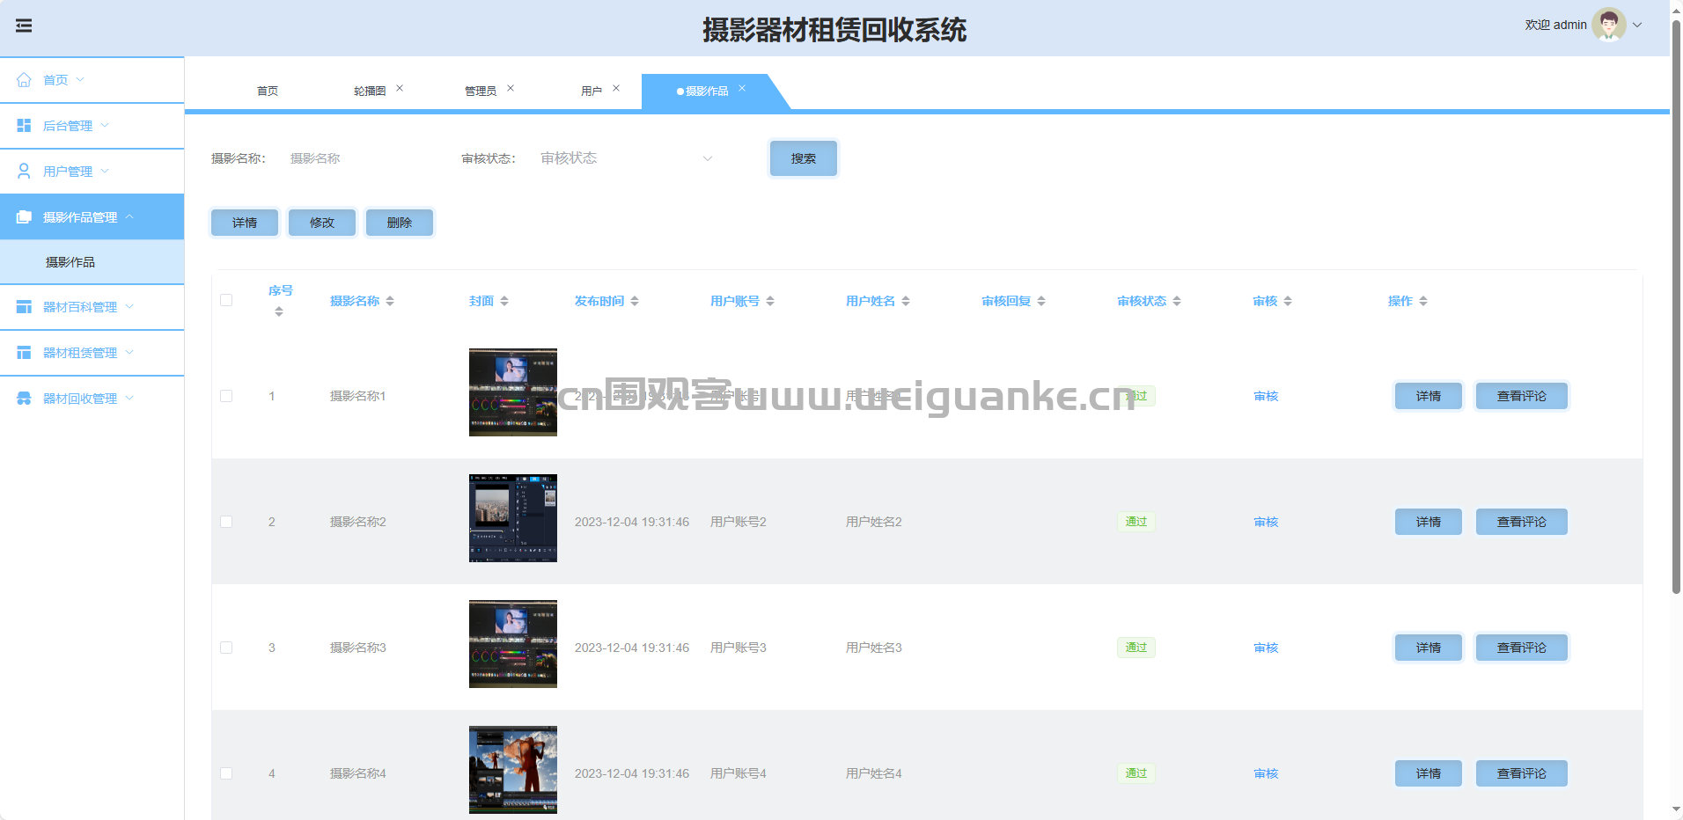Click the 后台管理 grid icon
The image size is (1683, 820).
[x=24, y=126]
